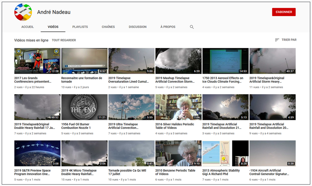
Task: Click '13 vues • il y a 2 jours' text
Action: click(x=75, y=87)
